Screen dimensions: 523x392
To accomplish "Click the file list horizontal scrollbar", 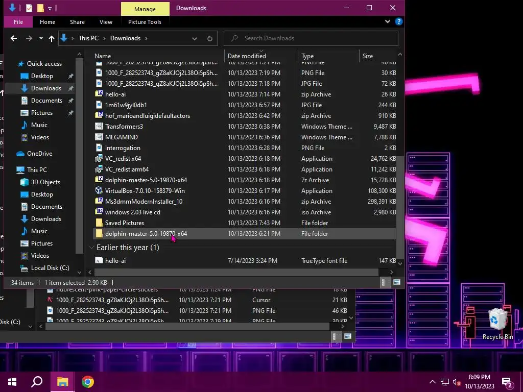I will 236,273.
